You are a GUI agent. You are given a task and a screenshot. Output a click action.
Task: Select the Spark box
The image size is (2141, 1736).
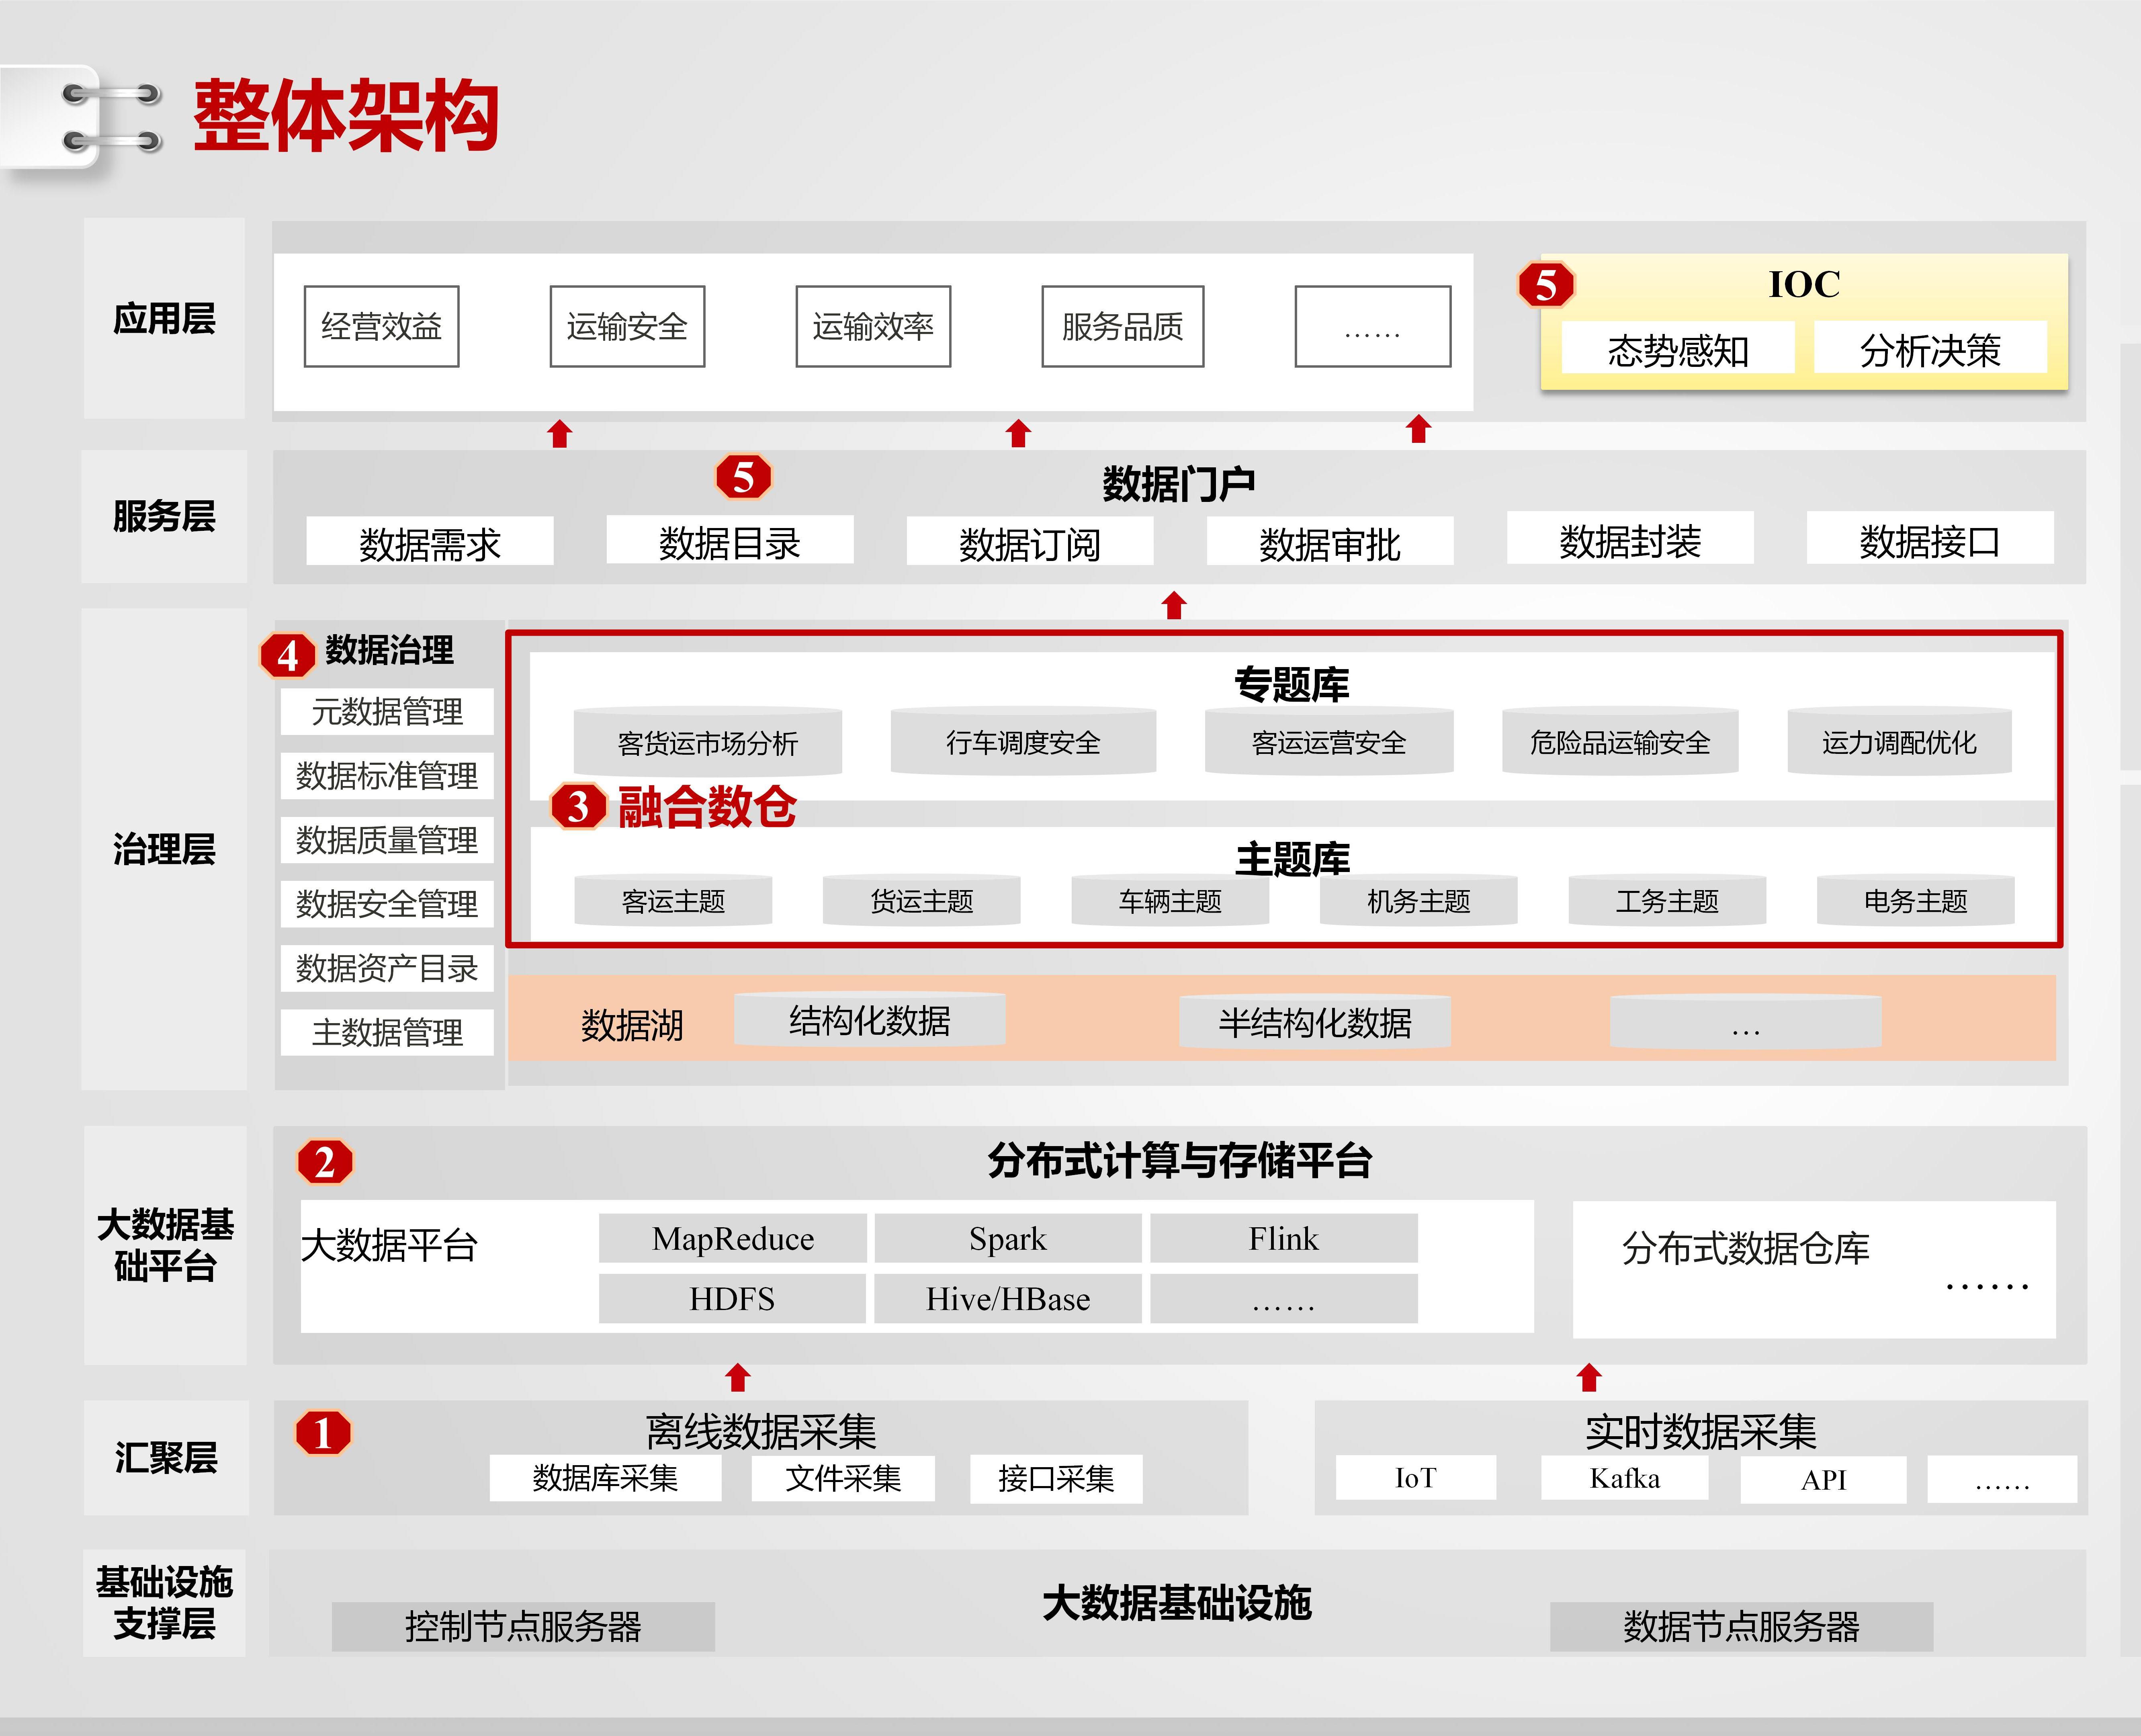pos(1008,1238)
